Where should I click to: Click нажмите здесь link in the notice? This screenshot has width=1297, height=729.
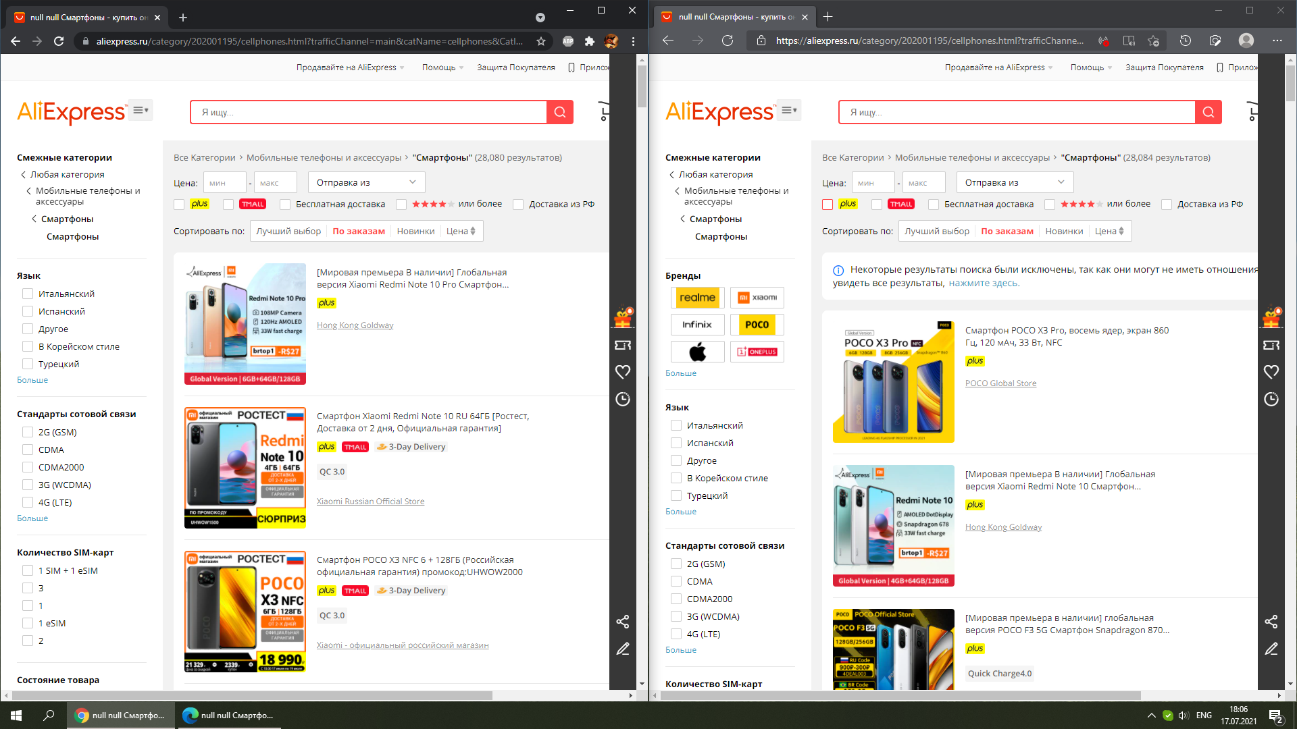(984, 283)
